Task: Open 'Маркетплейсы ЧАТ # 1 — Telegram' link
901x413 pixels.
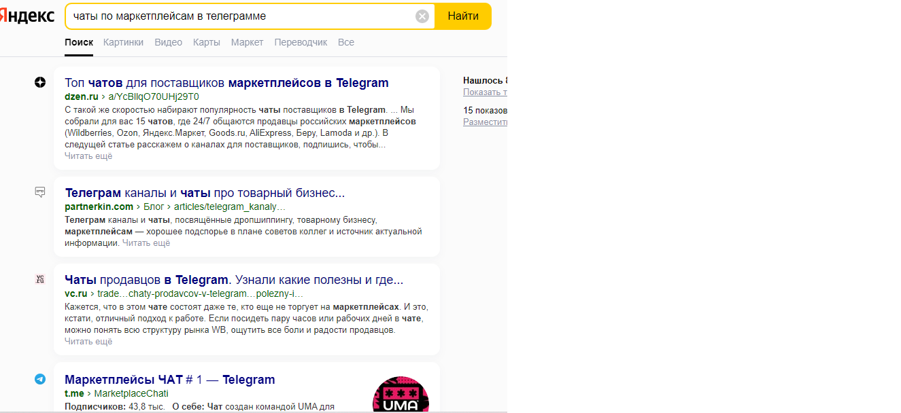Action: click(x=169, y=380)
